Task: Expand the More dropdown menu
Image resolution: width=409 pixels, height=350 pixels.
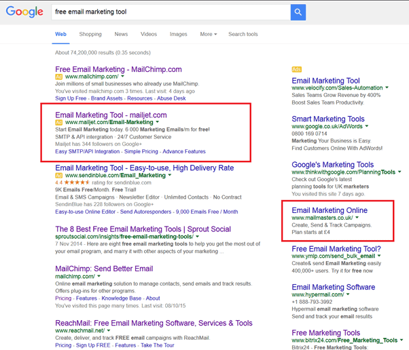Action: (209, 34)
